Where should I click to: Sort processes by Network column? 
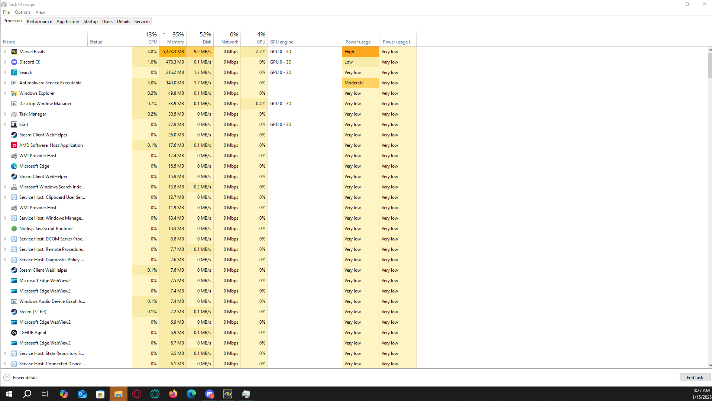227,38
